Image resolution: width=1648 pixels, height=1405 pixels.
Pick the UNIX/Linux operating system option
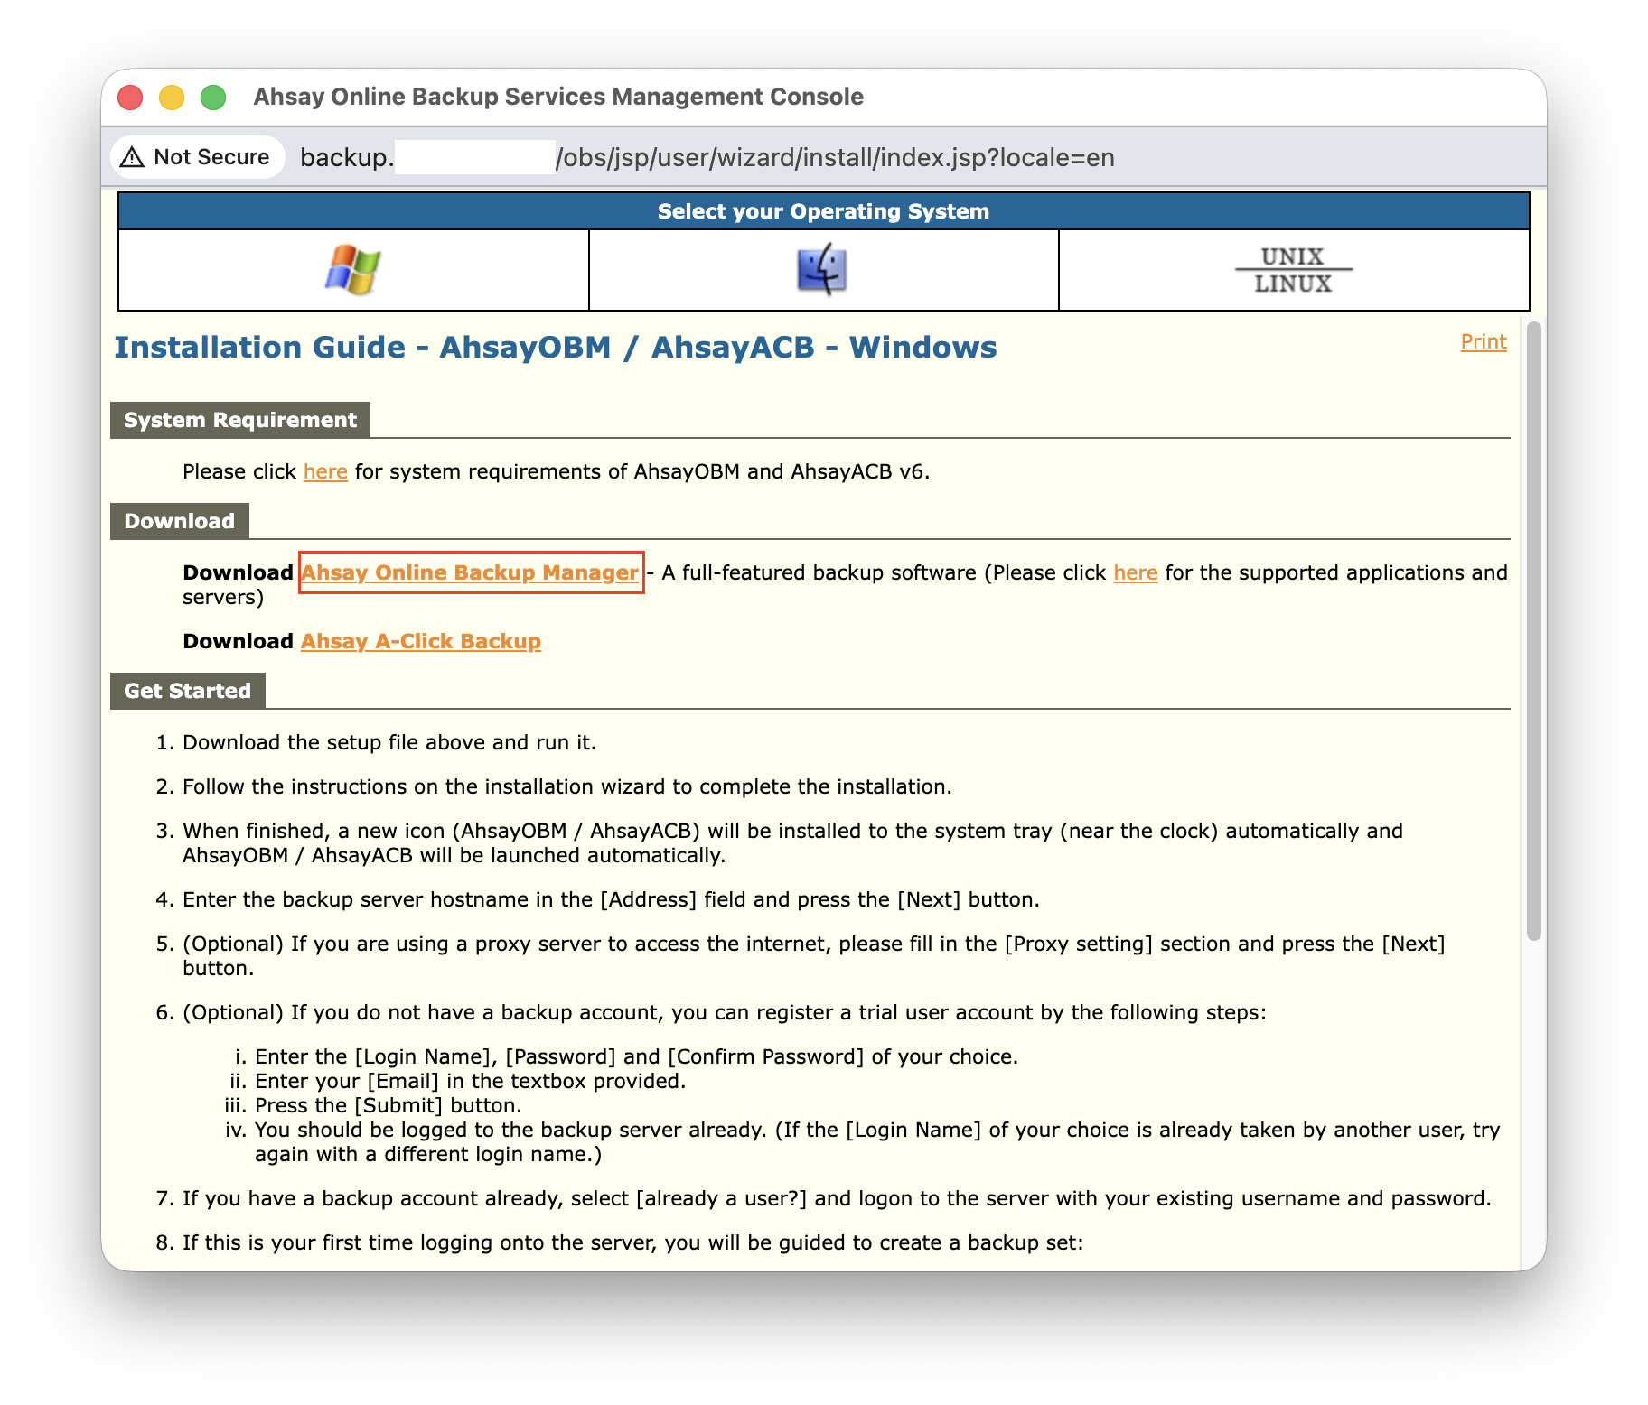pos(1293,270)
